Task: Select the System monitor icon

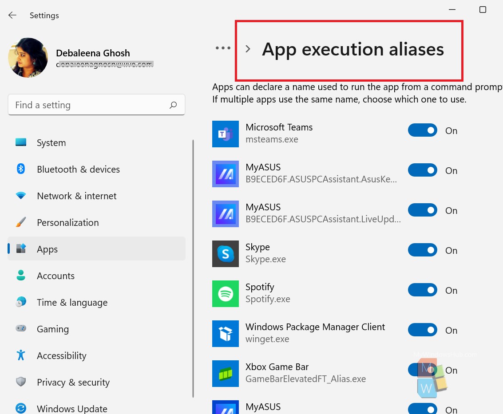Action: pos(21,142)
